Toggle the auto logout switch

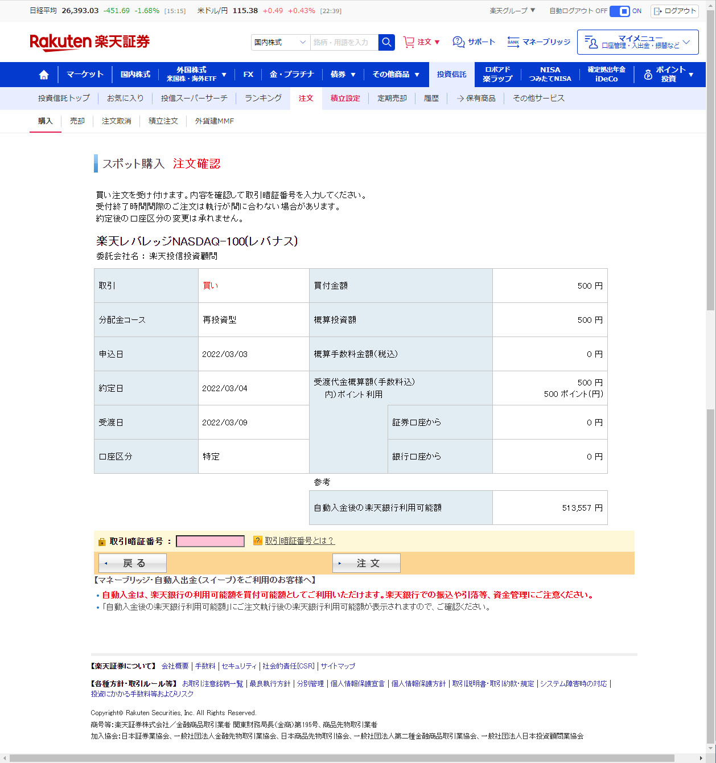pos(619,11)
